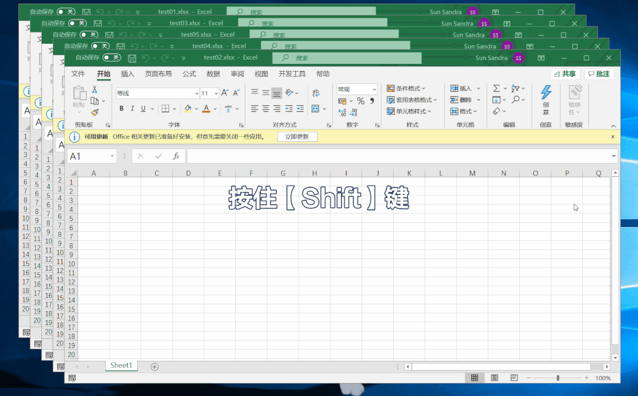Open the 单元格样式 dropdown
The height and width of the screenshot is (396, 638).
click(x=409, y=111)
